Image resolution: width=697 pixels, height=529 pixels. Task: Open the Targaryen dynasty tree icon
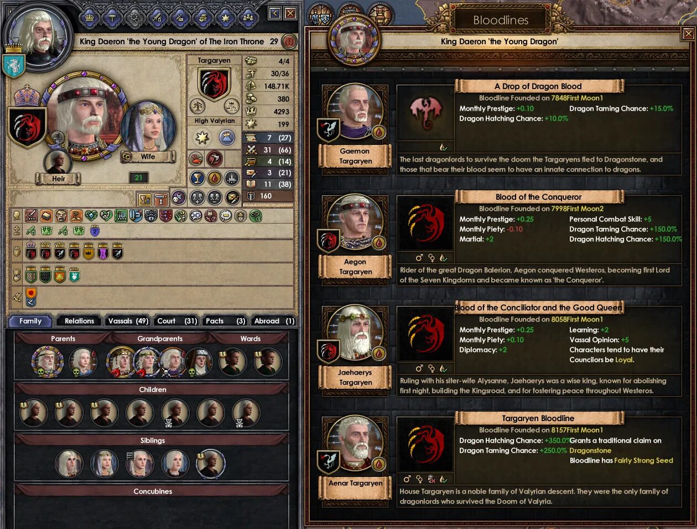point(197,105)
